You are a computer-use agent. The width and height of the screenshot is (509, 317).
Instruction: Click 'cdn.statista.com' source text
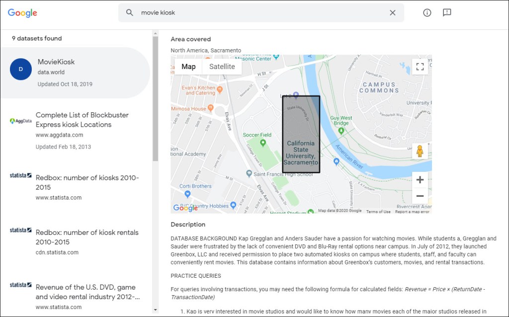[x=57, y=252]
